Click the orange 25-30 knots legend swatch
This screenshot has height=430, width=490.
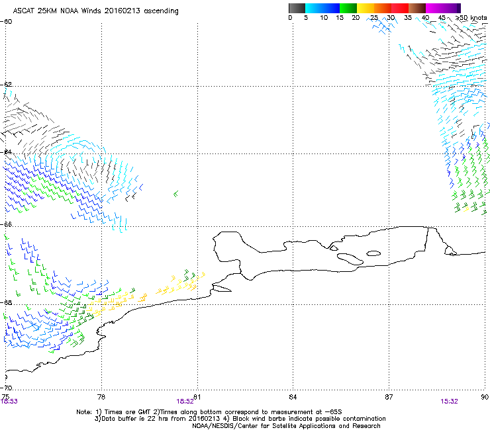[x=383, y=8]
